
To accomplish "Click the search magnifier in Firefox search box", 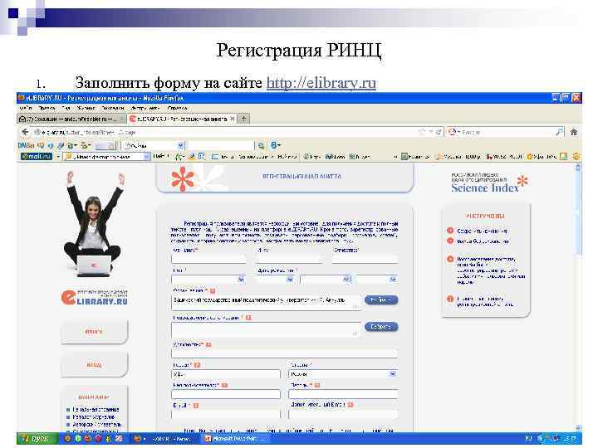I will (559, 132).
